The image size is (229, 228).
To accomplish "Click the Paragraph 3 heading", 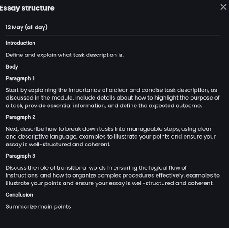I will pos(21,156).
